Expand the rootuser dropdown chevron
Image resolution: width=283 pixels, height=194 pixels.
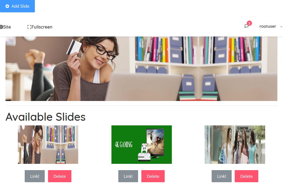[281, 27]
